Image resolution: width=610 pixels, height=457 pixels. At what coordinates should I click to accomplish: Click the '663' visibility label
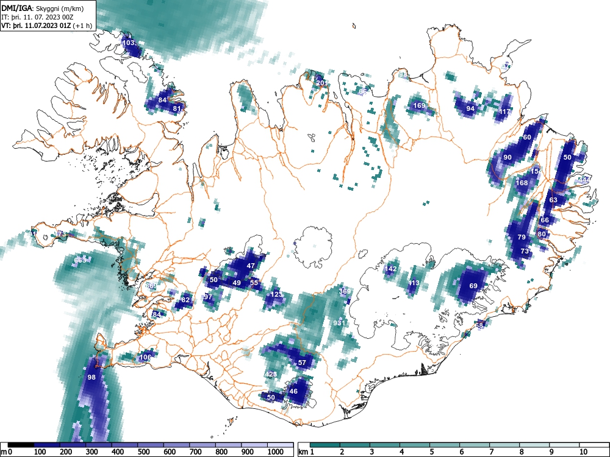[80, 260]
